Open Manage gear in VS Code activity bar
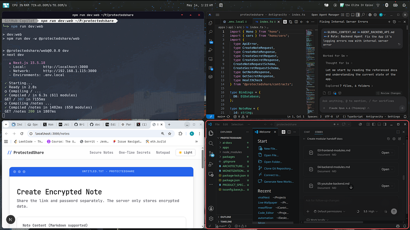This screenshot has width=410, height=230. (x=211, y=218)
